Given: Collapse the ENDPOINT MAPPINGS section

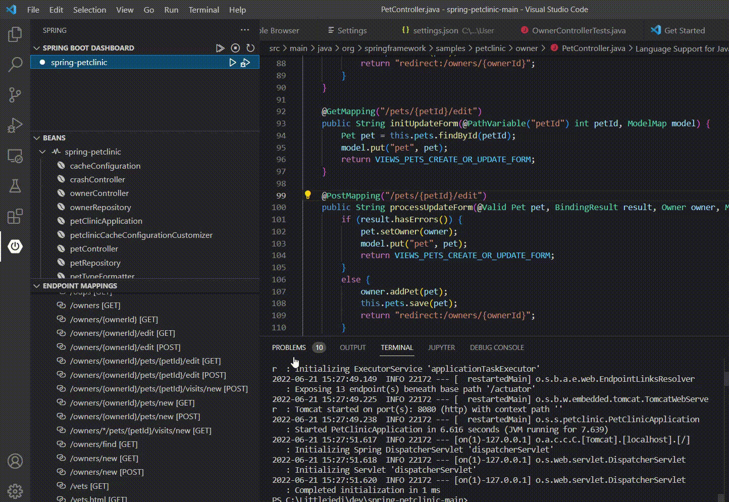Looking at the screenshot, I should click(x=36, y=286).
